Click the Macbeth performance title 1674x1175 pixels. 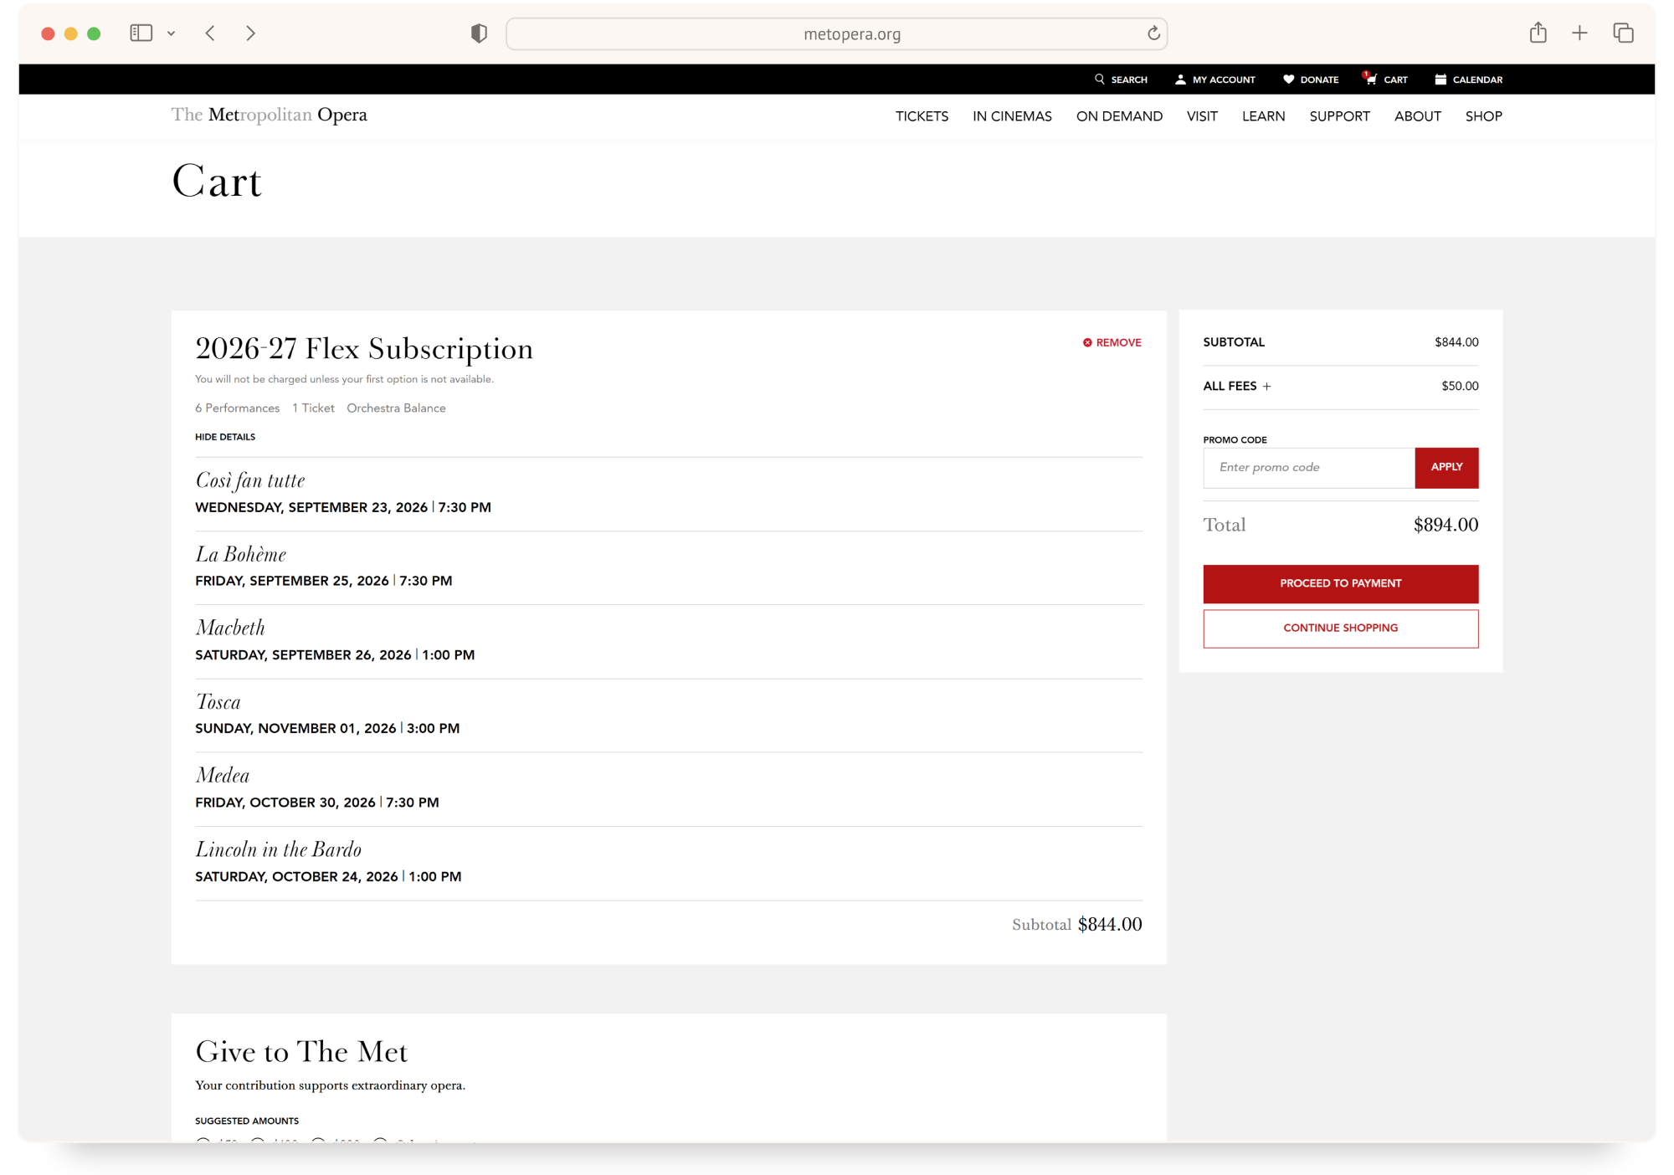[x=230, y=628]
